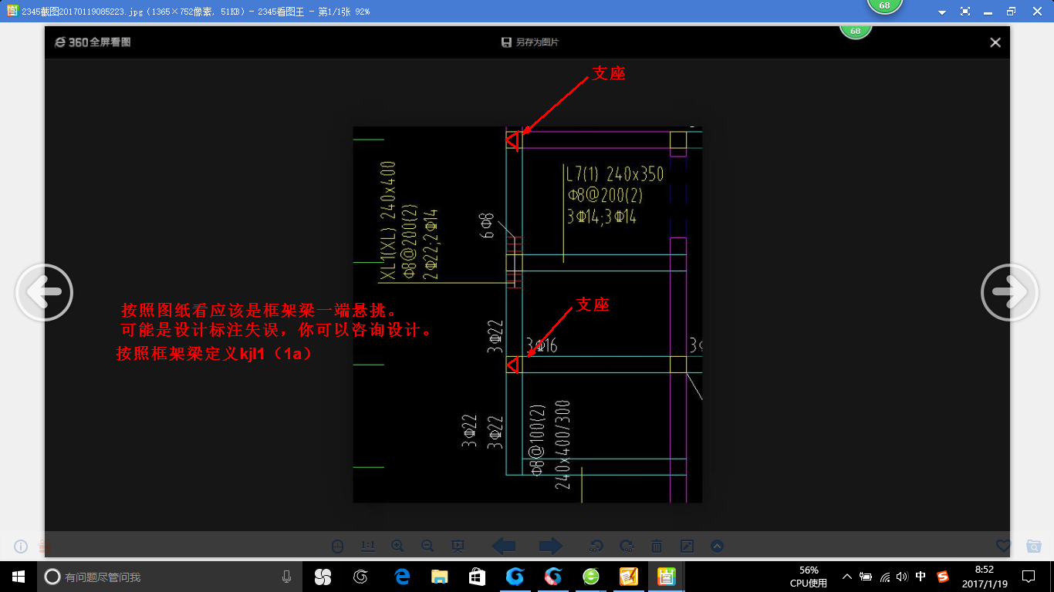1054x592 pixels.
Task: Click the mouse-shaped icon in the bottom toolbar
Action: pos(337,547)
